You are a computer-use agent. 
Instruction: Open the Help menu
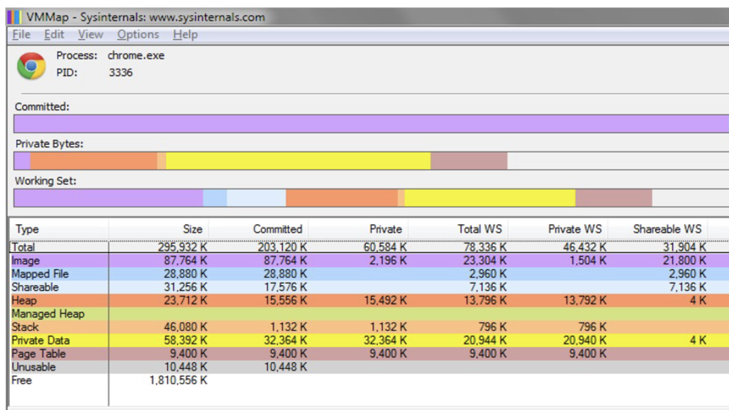[185, 34]
